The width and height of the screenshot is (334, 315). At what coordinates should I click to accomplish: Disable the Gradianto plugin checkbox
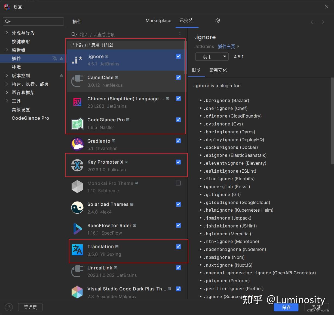point(178,141)
